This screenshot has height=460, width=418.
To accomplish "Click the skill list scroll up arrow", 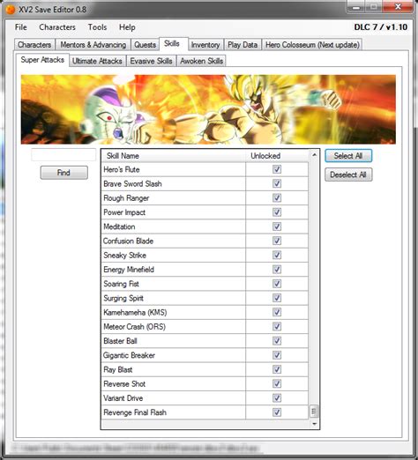I will (314, 154).
